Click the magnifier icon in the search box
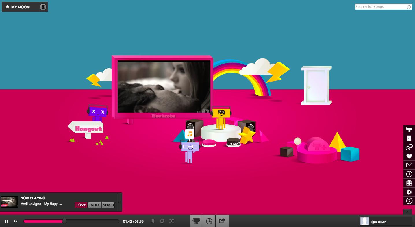415x227 pixels. (x=409, y=7)
